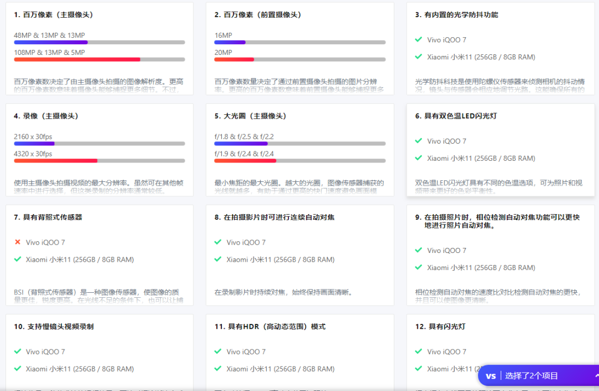The height and width of the screenshot is (391, 599).
Task: Click the 16MP value label
Action: (224, 35)
